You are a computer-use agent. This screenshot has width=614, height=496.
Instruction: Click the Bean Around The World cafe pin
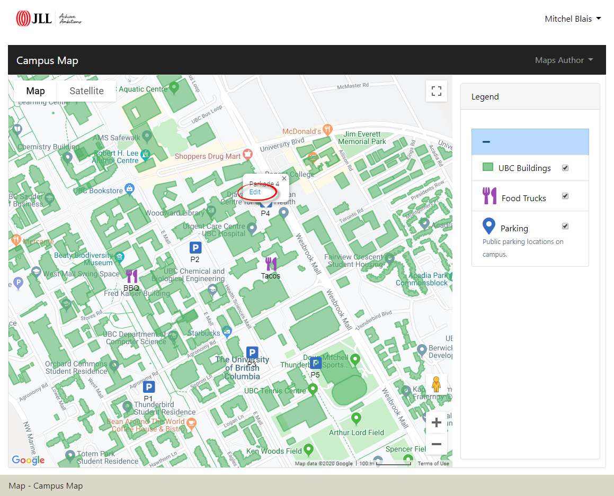pos(191,423)
